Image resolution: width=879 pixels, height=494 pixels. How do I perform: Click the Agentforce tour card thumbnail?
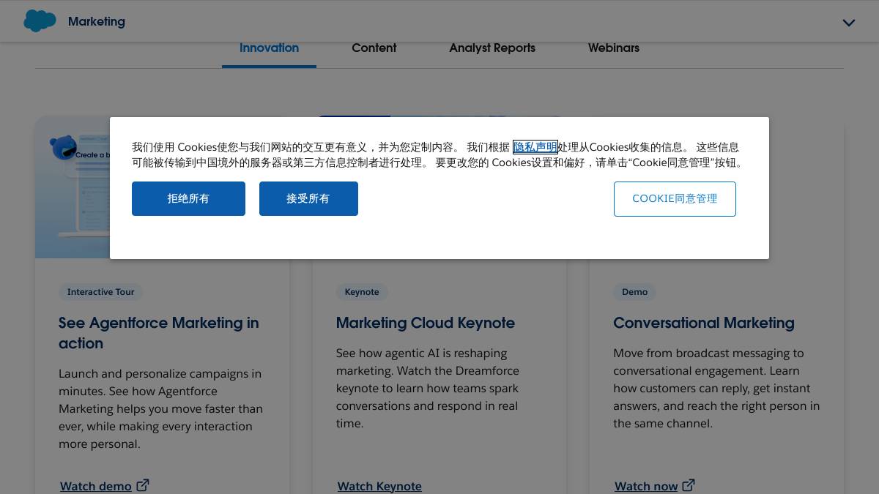[73, 187]
